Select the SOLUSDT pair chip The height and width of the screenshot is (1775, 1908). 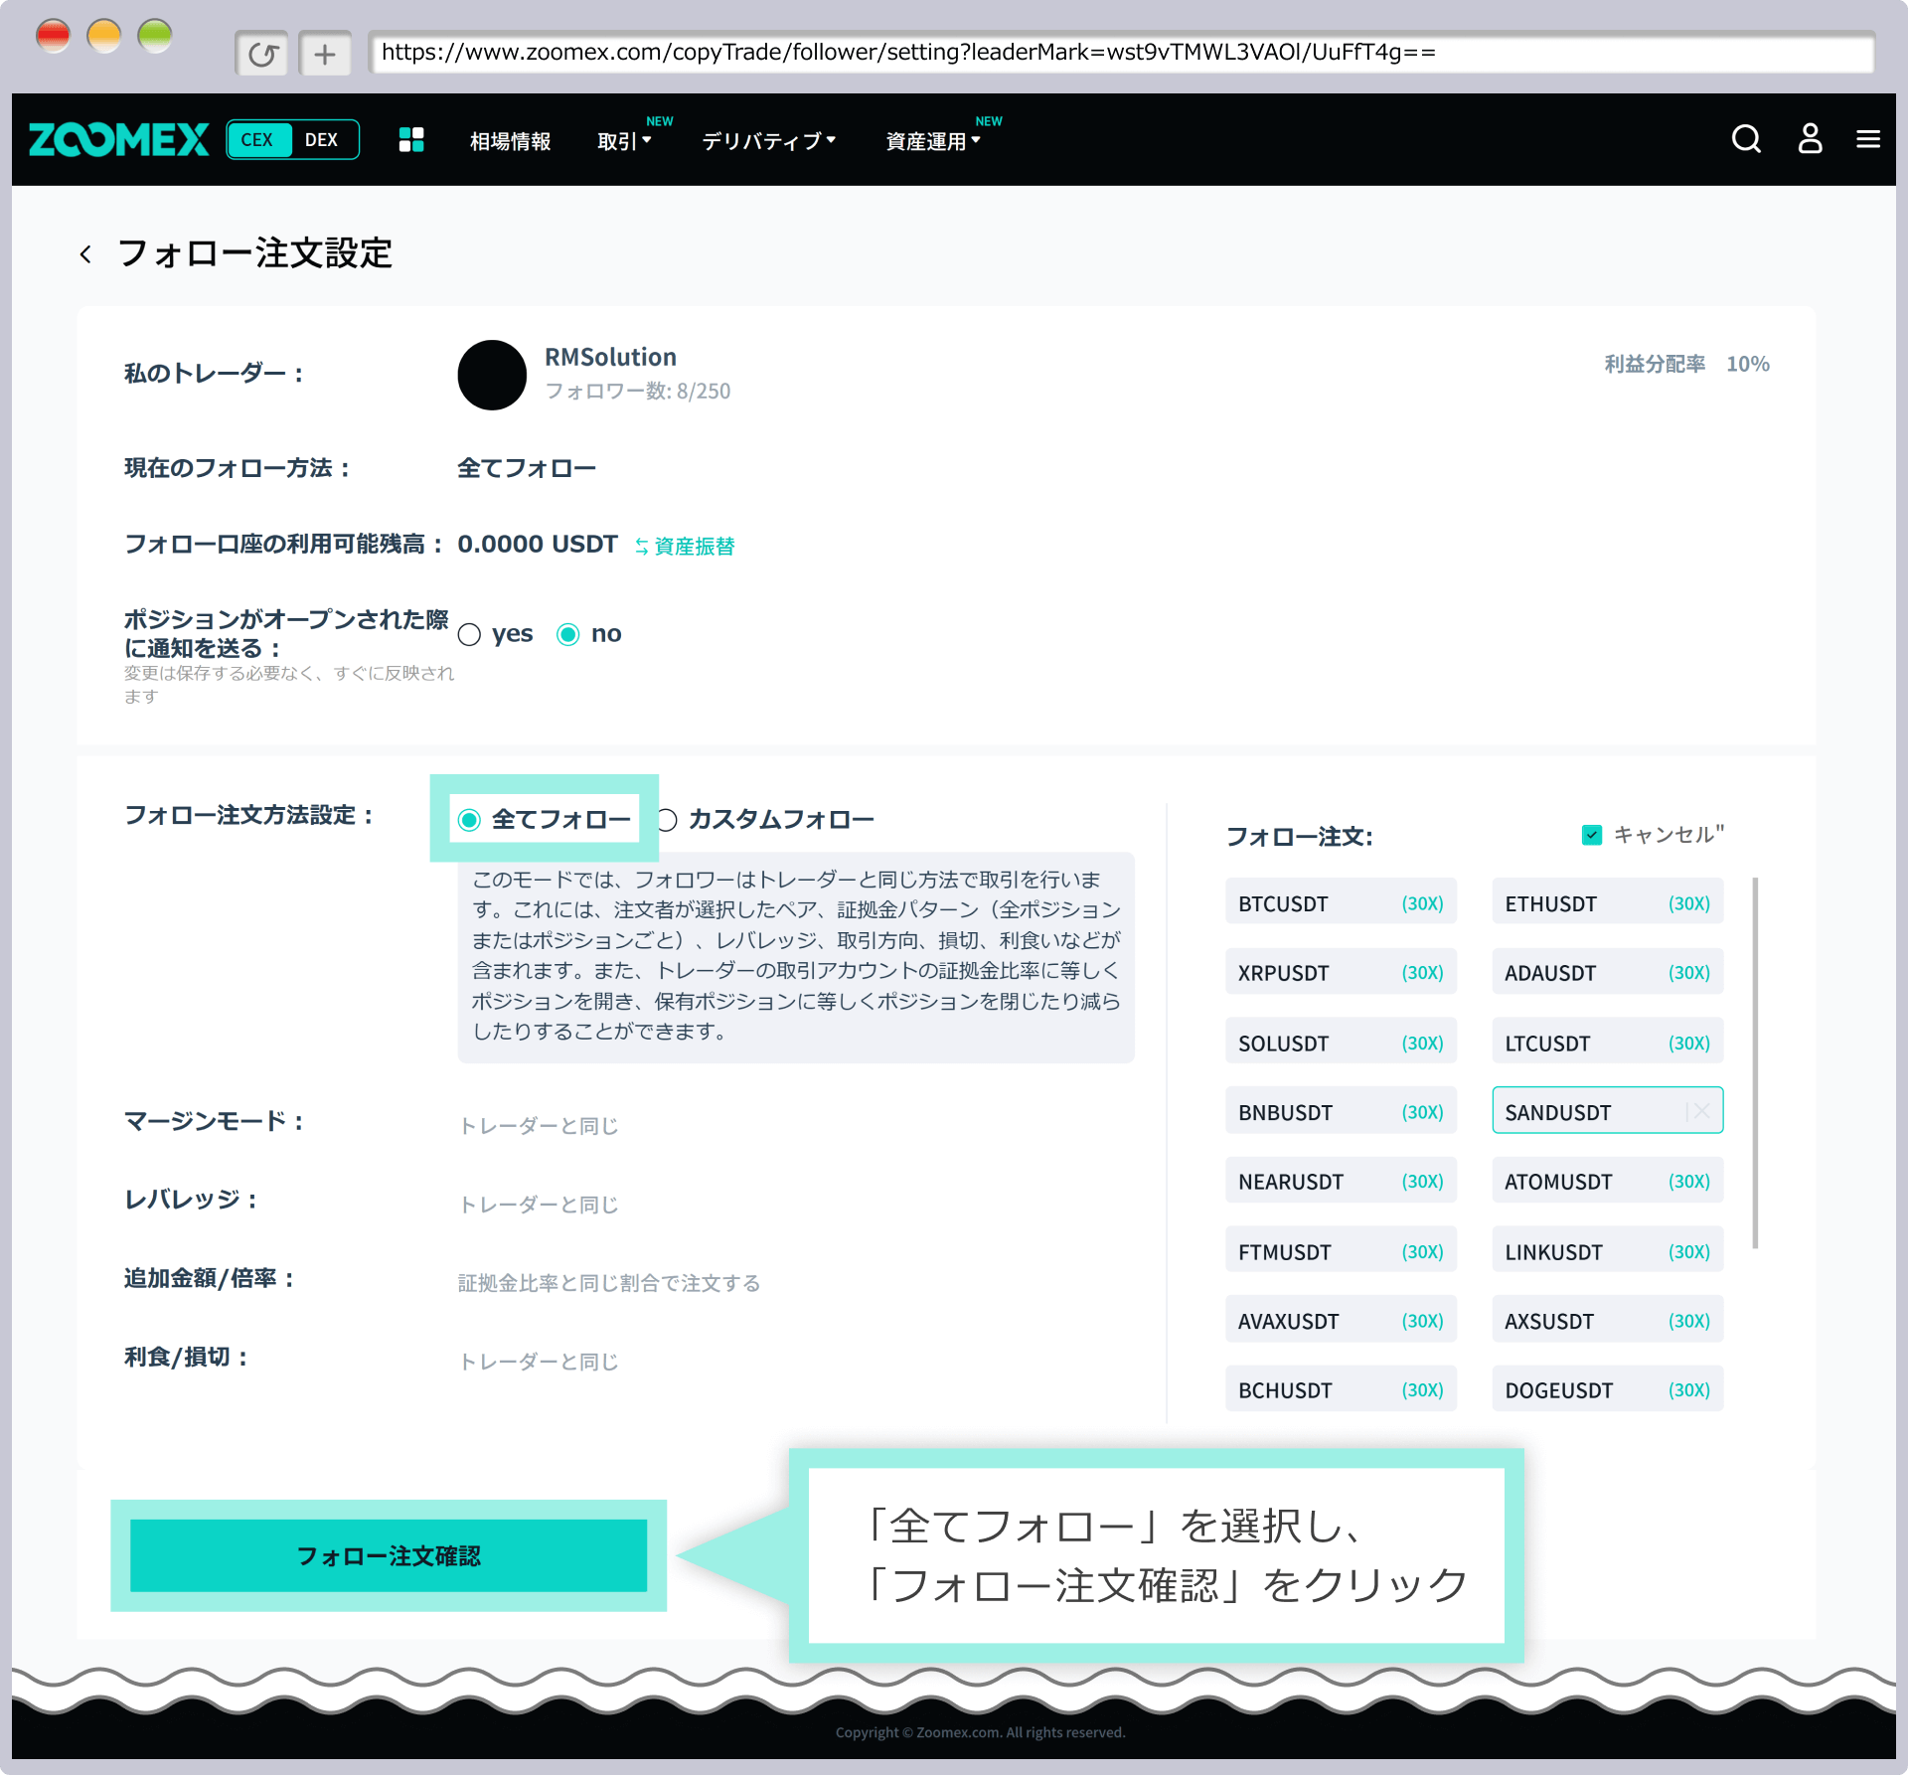point(1341,1043)
